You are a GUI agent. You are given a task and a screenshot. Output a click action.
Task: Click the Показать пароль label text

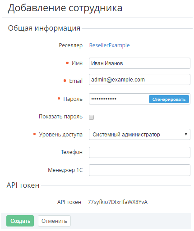pos(60,117)
